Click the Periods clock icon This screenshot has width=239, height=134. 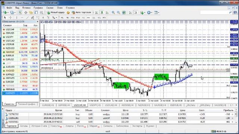tap(149, 13)
